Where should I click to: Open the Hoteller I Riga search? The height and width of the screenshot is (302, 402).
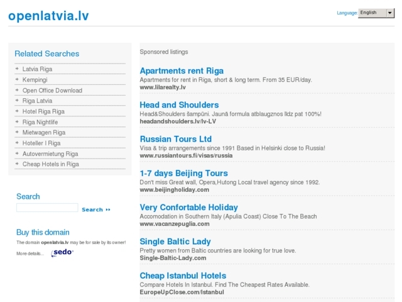pos(41,143)
